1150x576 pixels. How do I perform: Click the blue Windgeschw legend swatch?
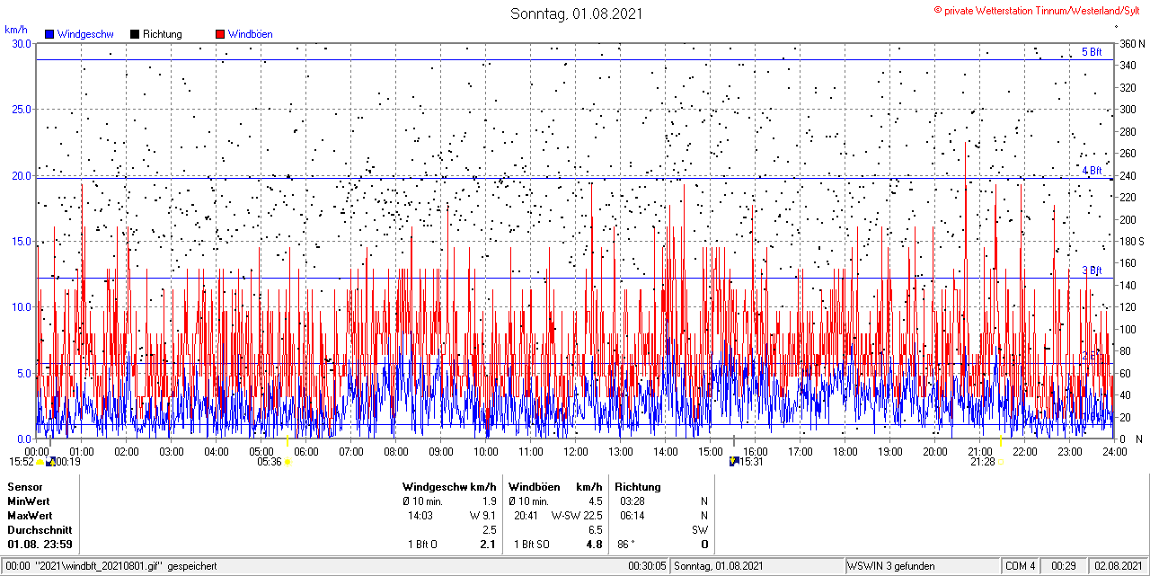click(49, 34)
